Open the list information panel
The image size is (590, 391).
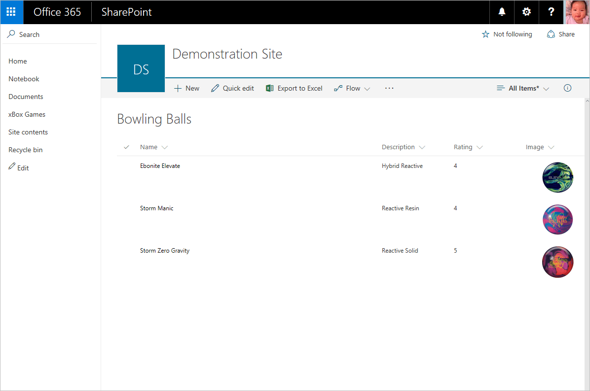point(567,88)
